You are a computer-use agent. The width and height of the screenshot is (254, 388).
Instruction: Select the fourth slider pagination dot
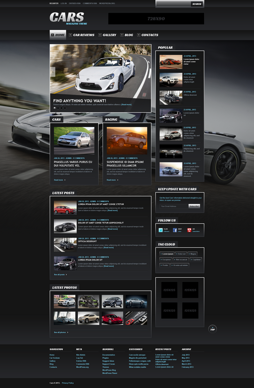[x=65, y=108]
